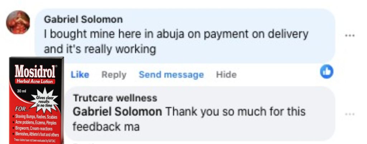Hide Gabriel Solomon's comment
Image resolution: width=367 pixels, height=144 pixels.
point(226,75)
